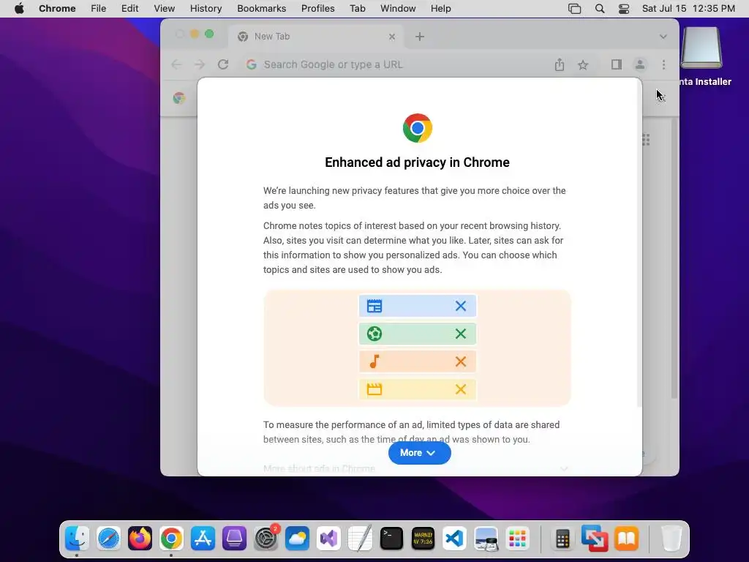The image size is (749, 562).
Task: Reload the page with refresh icon
Action: pos(223,64)
